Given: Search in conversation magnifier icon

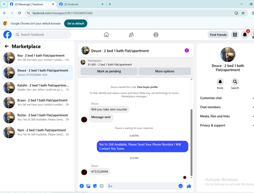Looking at the screenshot, I should click(235, 82).
